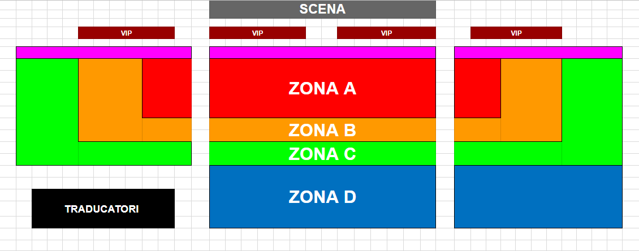The height and width of the screenshot is (251, 639).
Task: Select the blue ZONA D section
Action: pyautogui.click(x=322, y=197)
